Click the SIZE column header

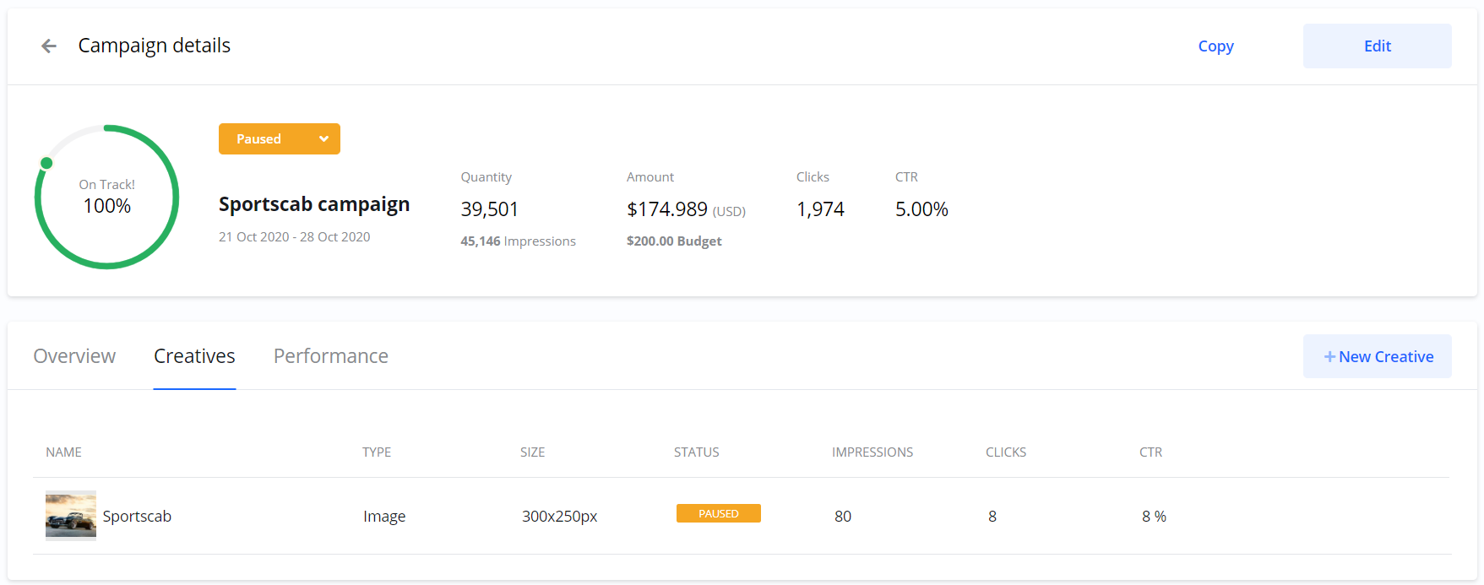pyautogui.click(x=532, y=452)
